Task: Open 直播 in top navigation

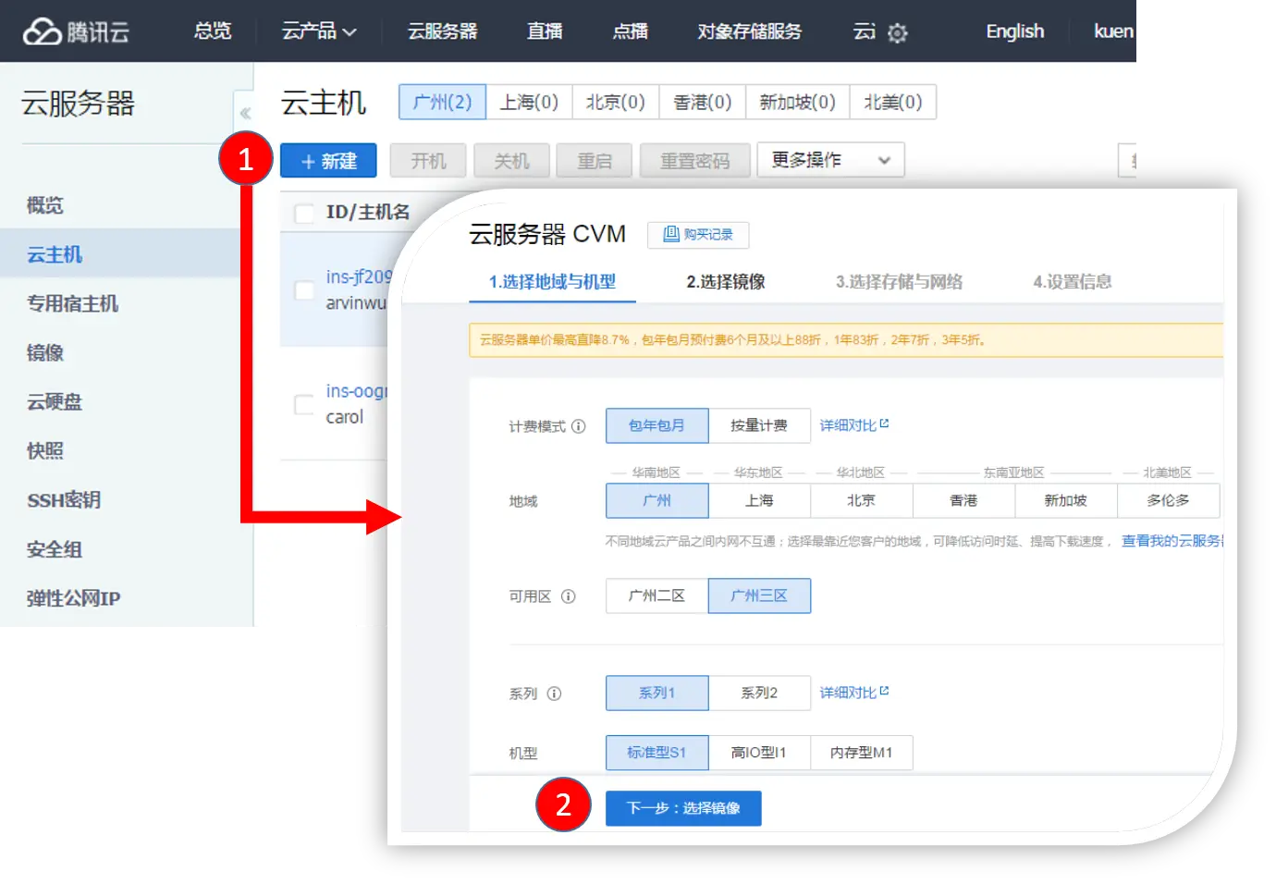Action: (x=545, y=31)
